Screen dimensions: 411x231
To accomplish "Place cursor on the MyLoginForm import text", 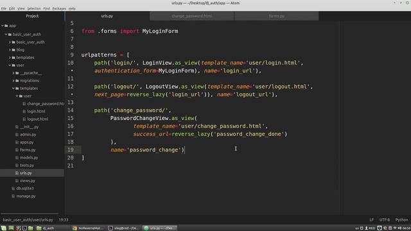I will pyautogui.click(x=160, y=31).
